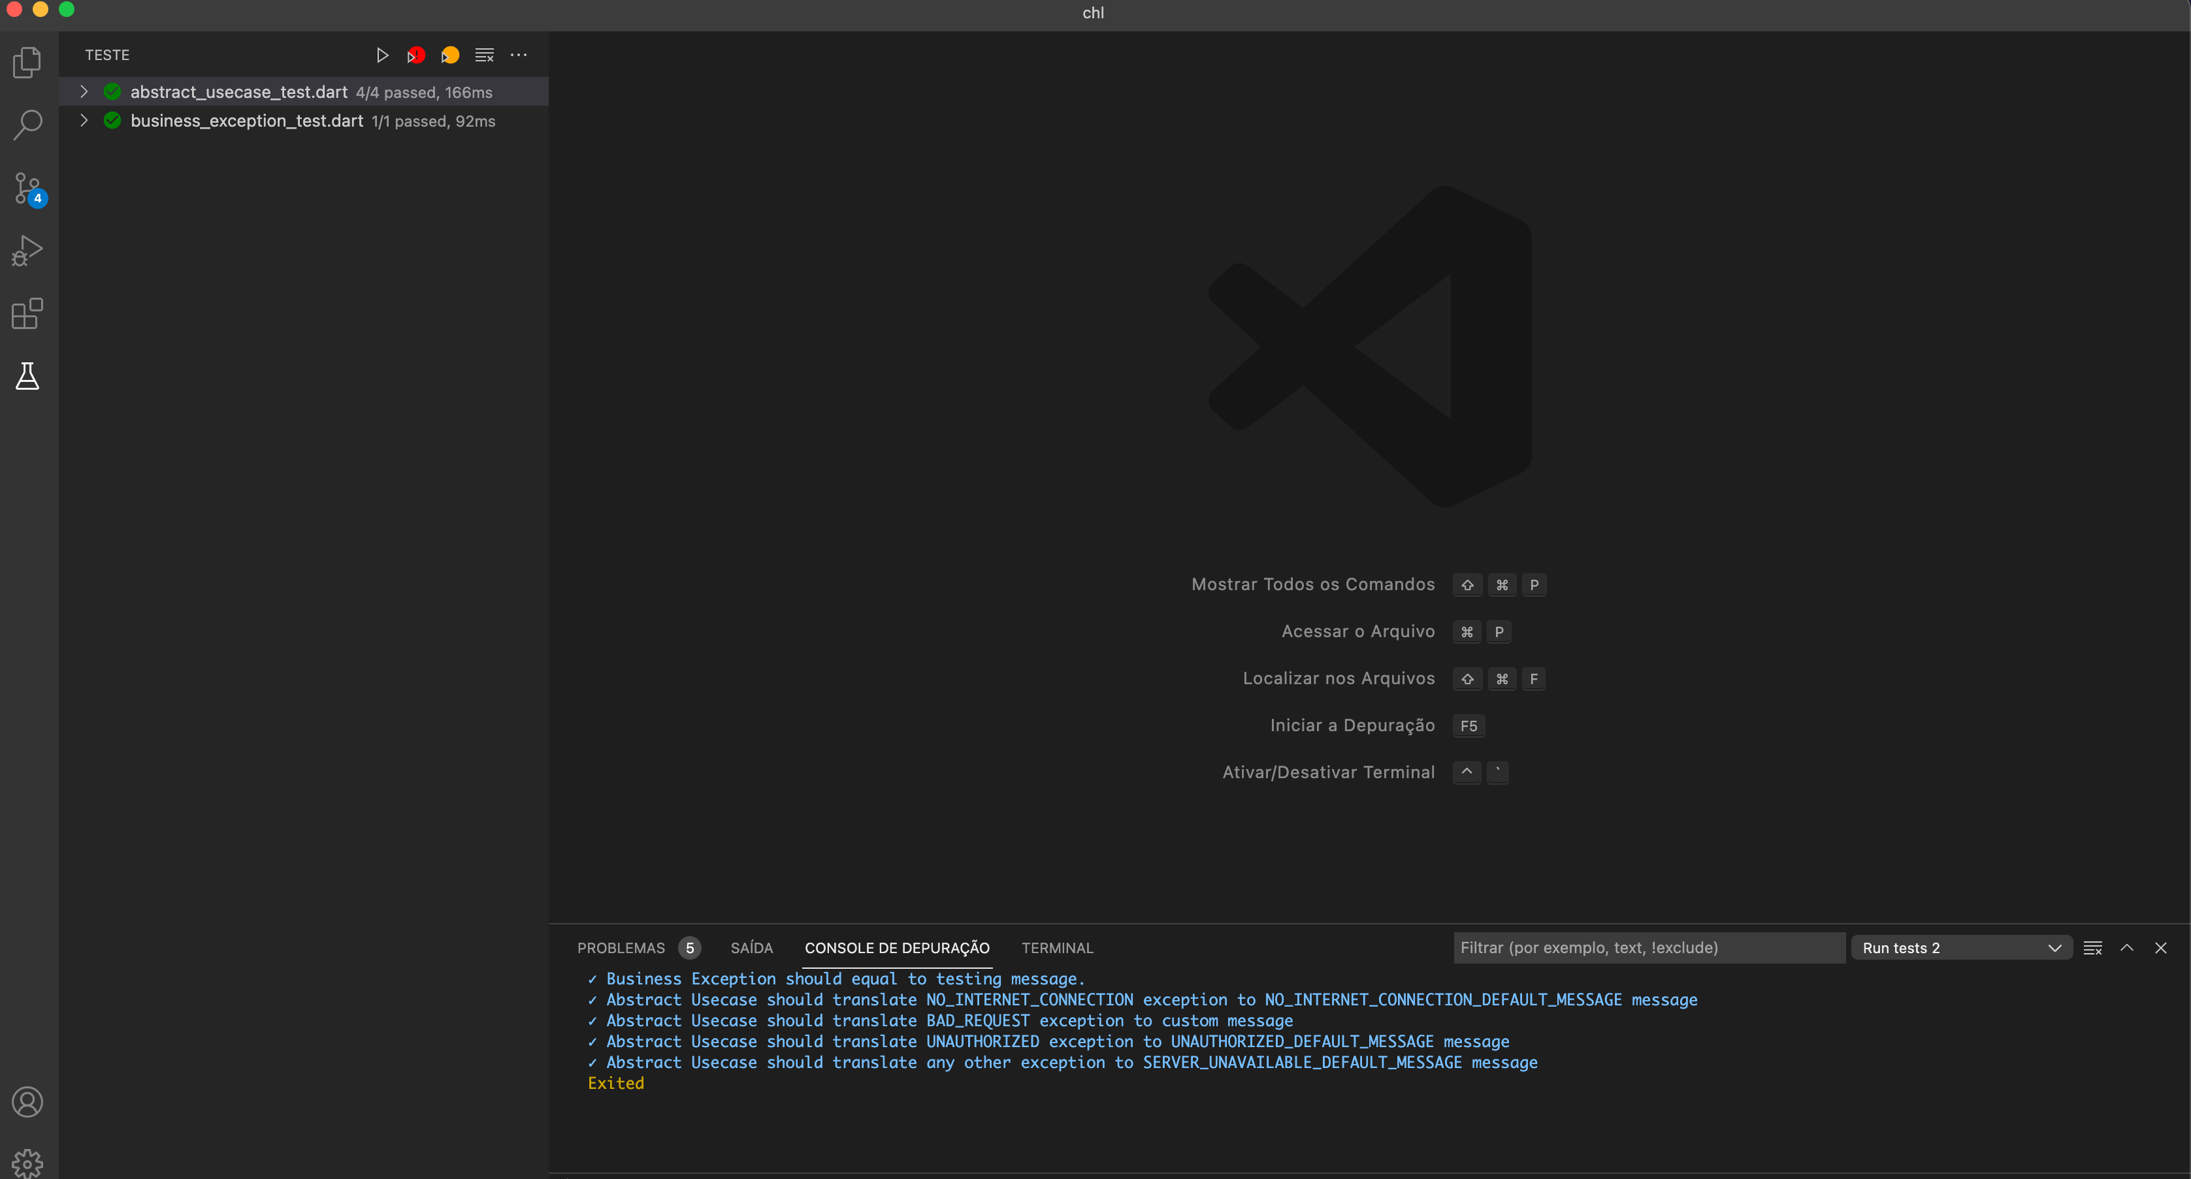2191x1179 pixels.
Task: Open the Manage settings gear
Action: click(x=26, y=1162)
